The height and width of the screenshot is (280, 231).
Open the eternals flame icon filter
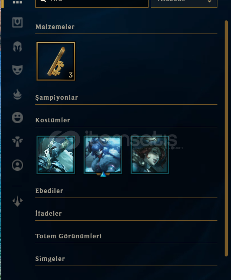(x=17, y=94)
